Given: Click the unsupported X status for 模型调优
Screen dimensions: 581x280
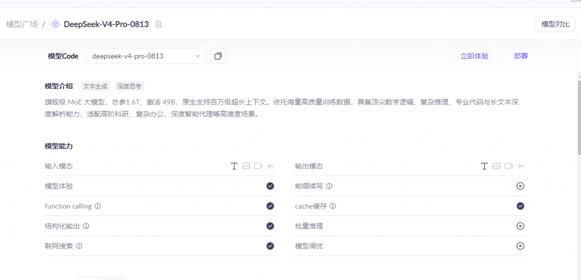Looking at the screenshot, I should (520, 246).
